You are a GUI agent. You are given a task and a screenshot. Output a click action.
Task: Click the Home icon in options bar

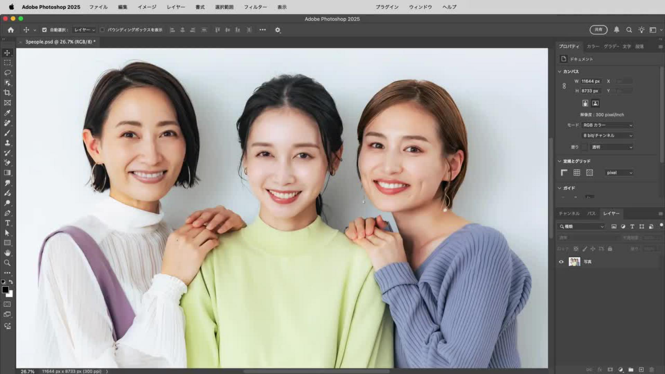11,30
